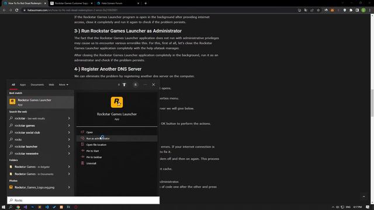This screenshot has height=210, width=374.
Task: Click the search text box containing 'Rocks'
Action: [x=83, y=200]
